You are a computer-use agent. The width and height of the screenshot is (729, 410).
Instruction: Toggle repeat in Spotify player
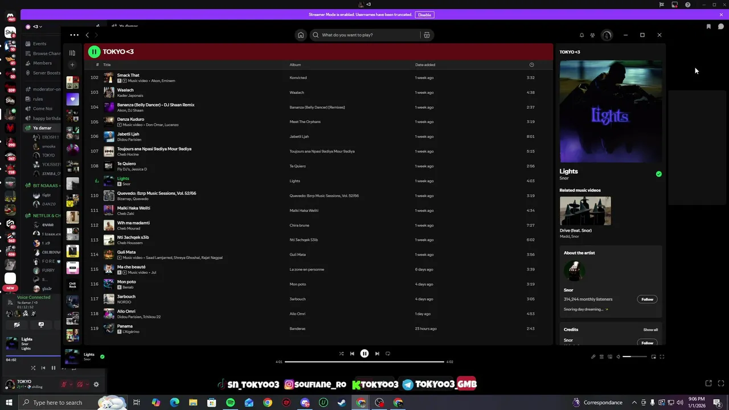click(x=388, y=354)
